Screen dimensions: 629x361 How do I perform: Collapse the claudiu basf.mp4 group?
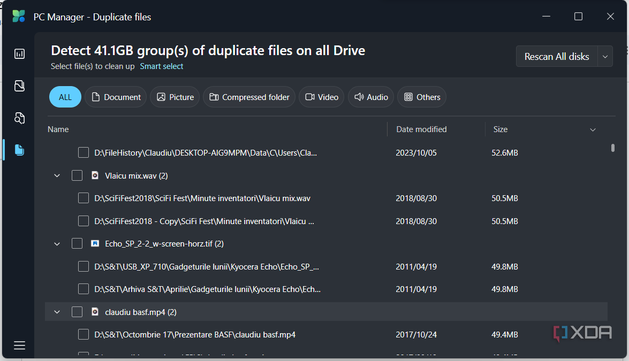tap(57, 312)
